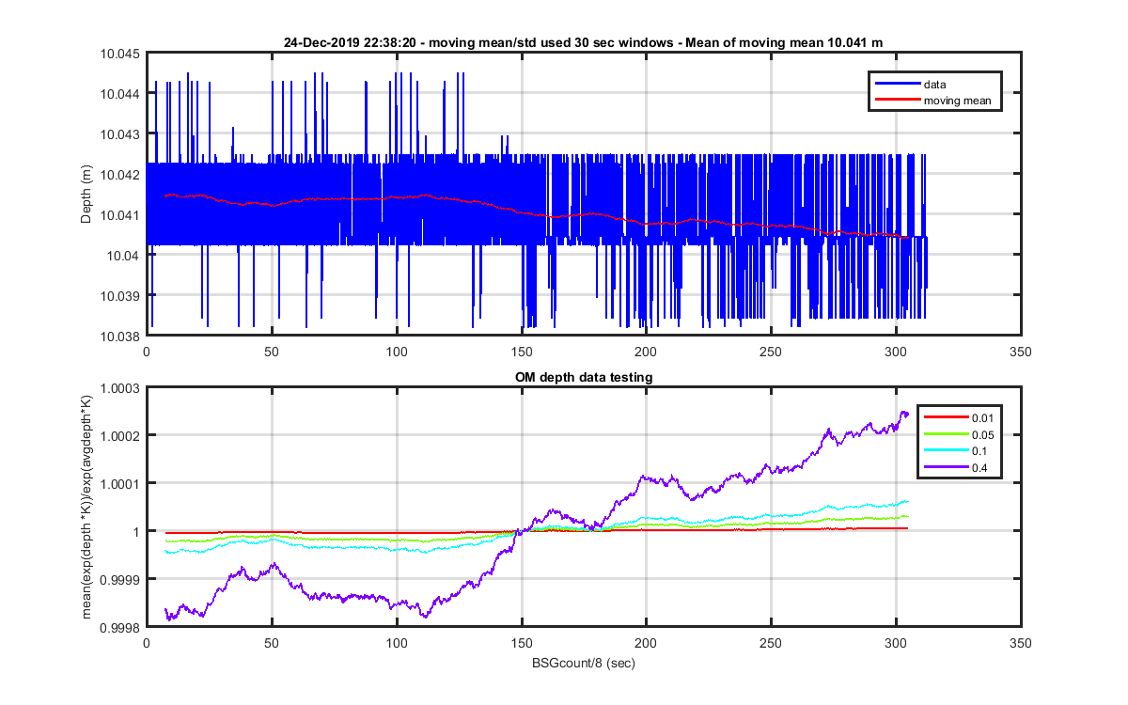The width and height of the screenshot is (1128, 705).
Task: Click the 10.044 tick label on top plot
Action: tap(119, 94)
